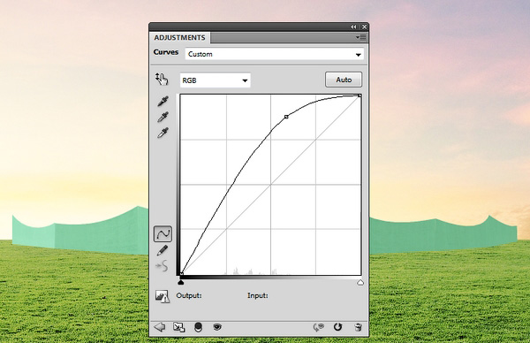Return to adjustment list arrow
530x343 pixels.
(160, 327)
